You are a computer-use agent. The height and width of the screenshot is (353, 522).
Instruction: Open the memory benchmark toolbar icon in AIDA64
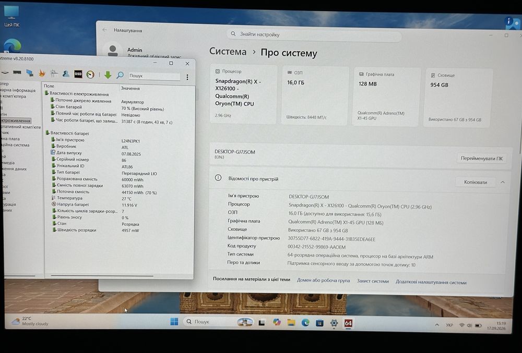(17, 72)
